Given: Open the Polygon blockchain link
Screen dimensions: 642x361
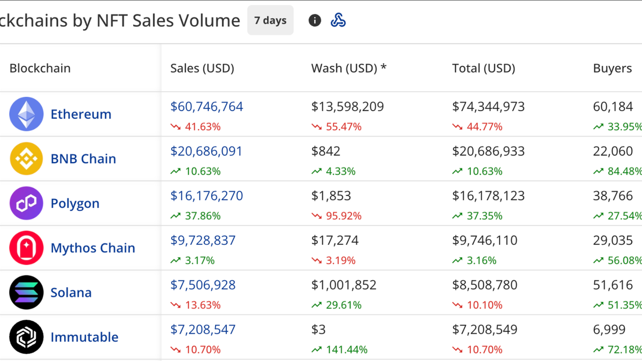Looking at the screenshot, I should click(x=75, y=204).
